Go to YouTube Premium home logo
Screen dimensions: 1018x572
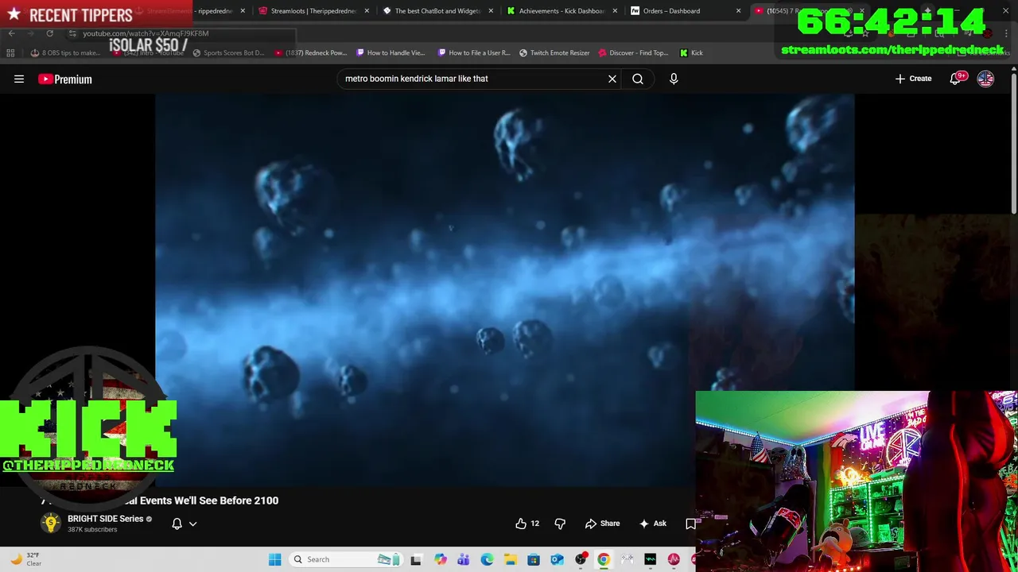[x=65, y=79]
